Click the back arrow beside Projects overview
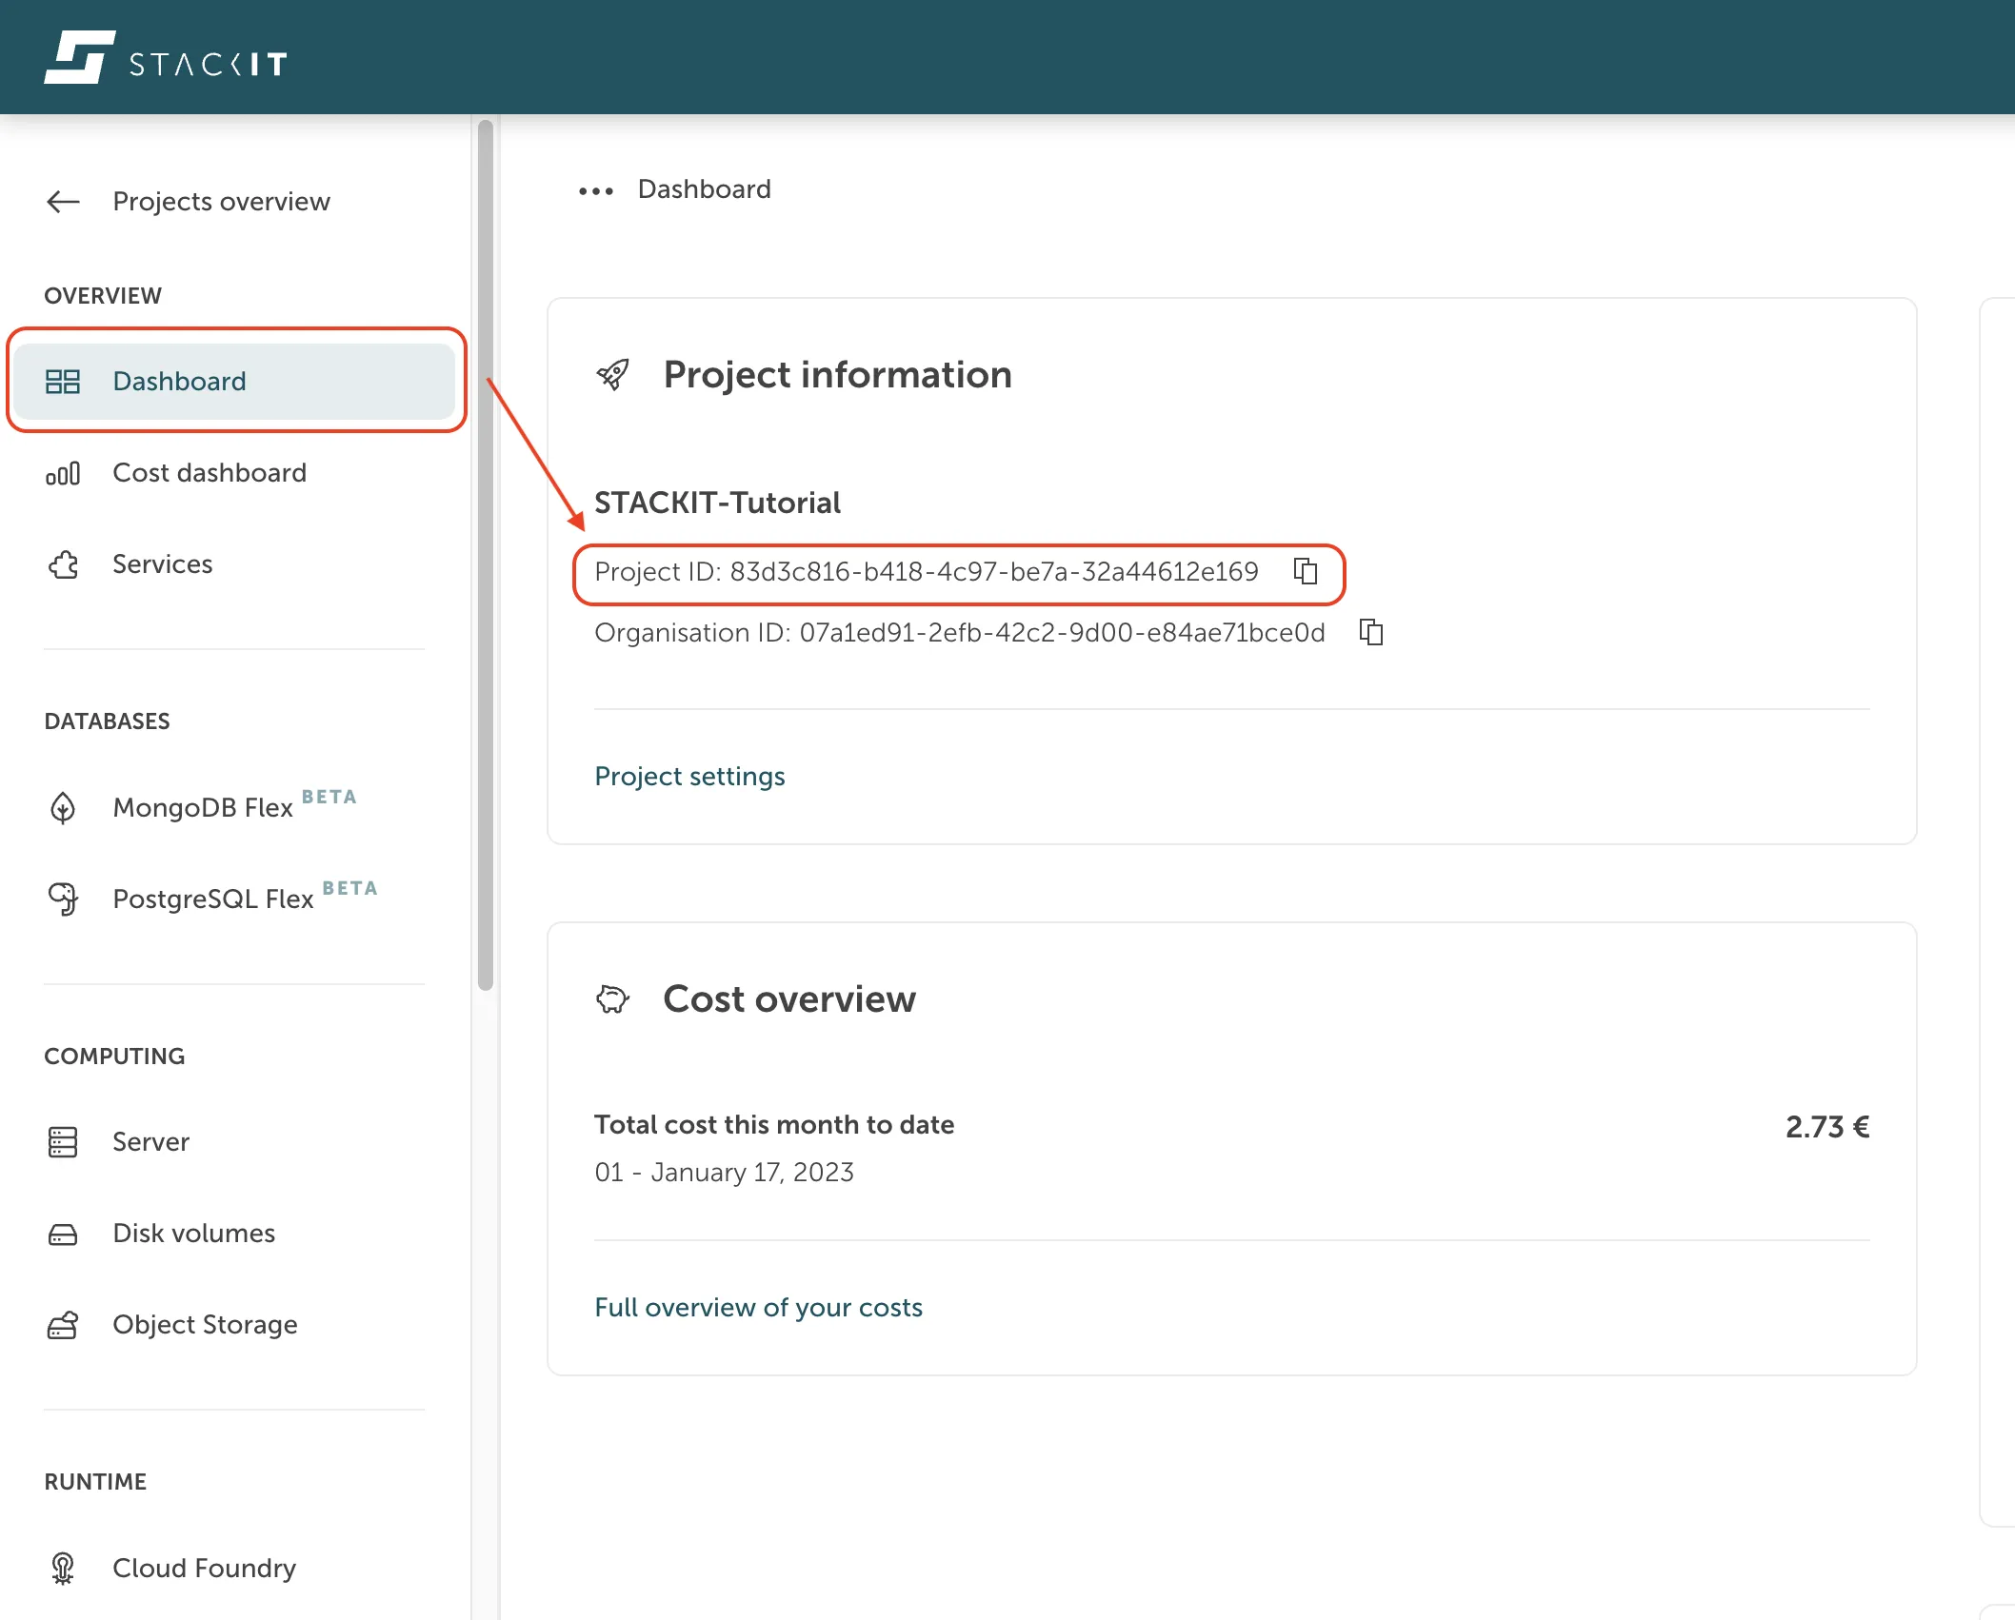Viewport: 2015px width, 1620px height. [x=63, y=202]
